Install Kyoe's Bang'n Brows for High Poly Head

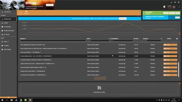169,48
